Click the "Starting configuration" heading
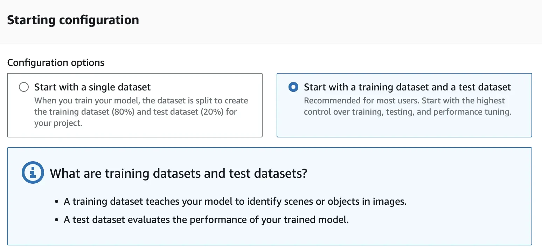 tap(73, 20)
